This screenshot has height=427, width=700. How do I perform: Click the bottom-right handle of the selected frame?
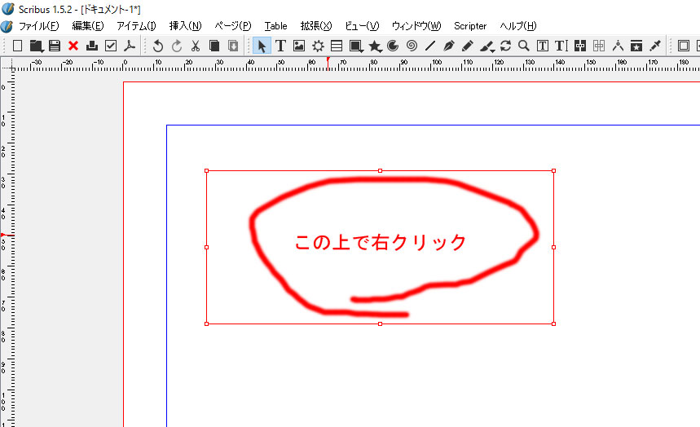click(554, 324)
